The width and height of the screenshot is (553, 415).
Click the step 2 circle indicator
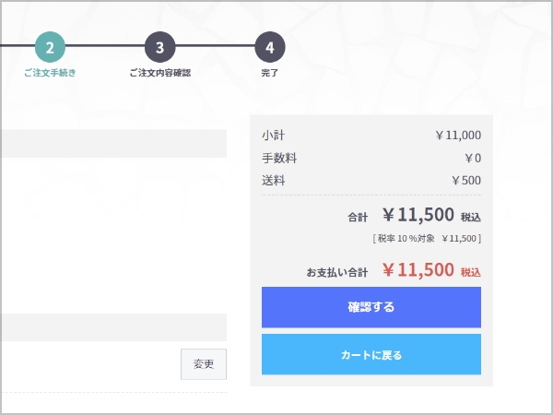(x=50, y=47)
